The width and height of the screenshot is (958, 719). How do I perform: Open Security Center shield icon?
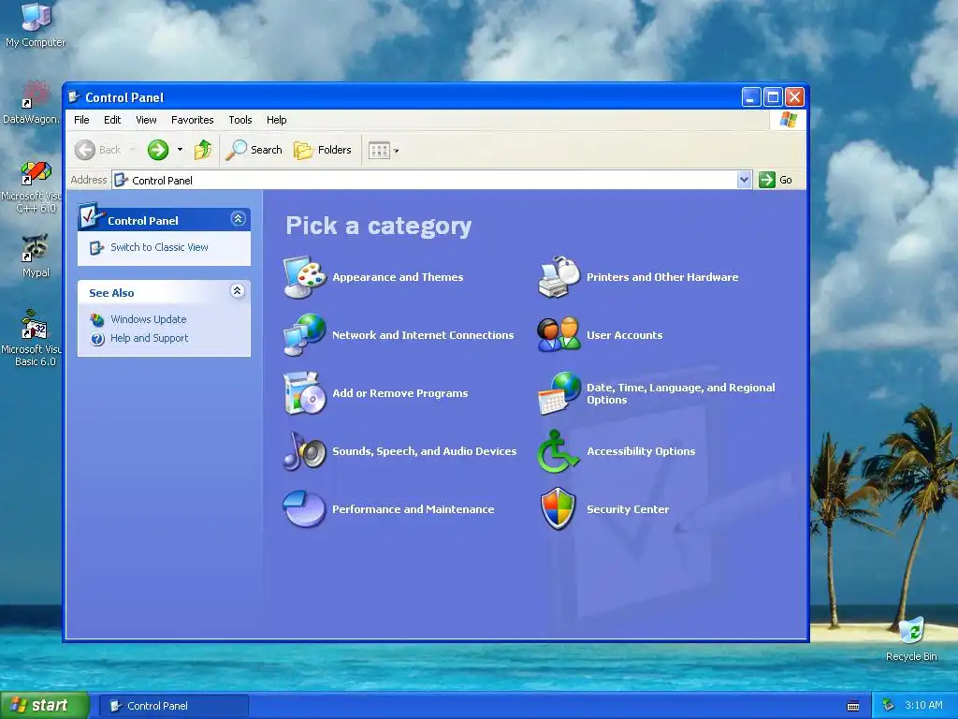pyautogui.click(x=559, y=508)
